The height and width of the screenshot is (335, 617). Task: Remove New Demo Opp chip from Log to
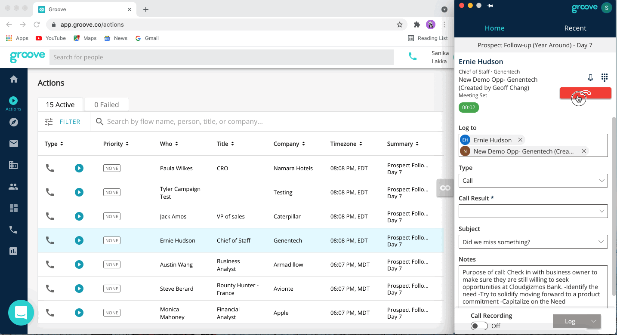pos(584,151)
